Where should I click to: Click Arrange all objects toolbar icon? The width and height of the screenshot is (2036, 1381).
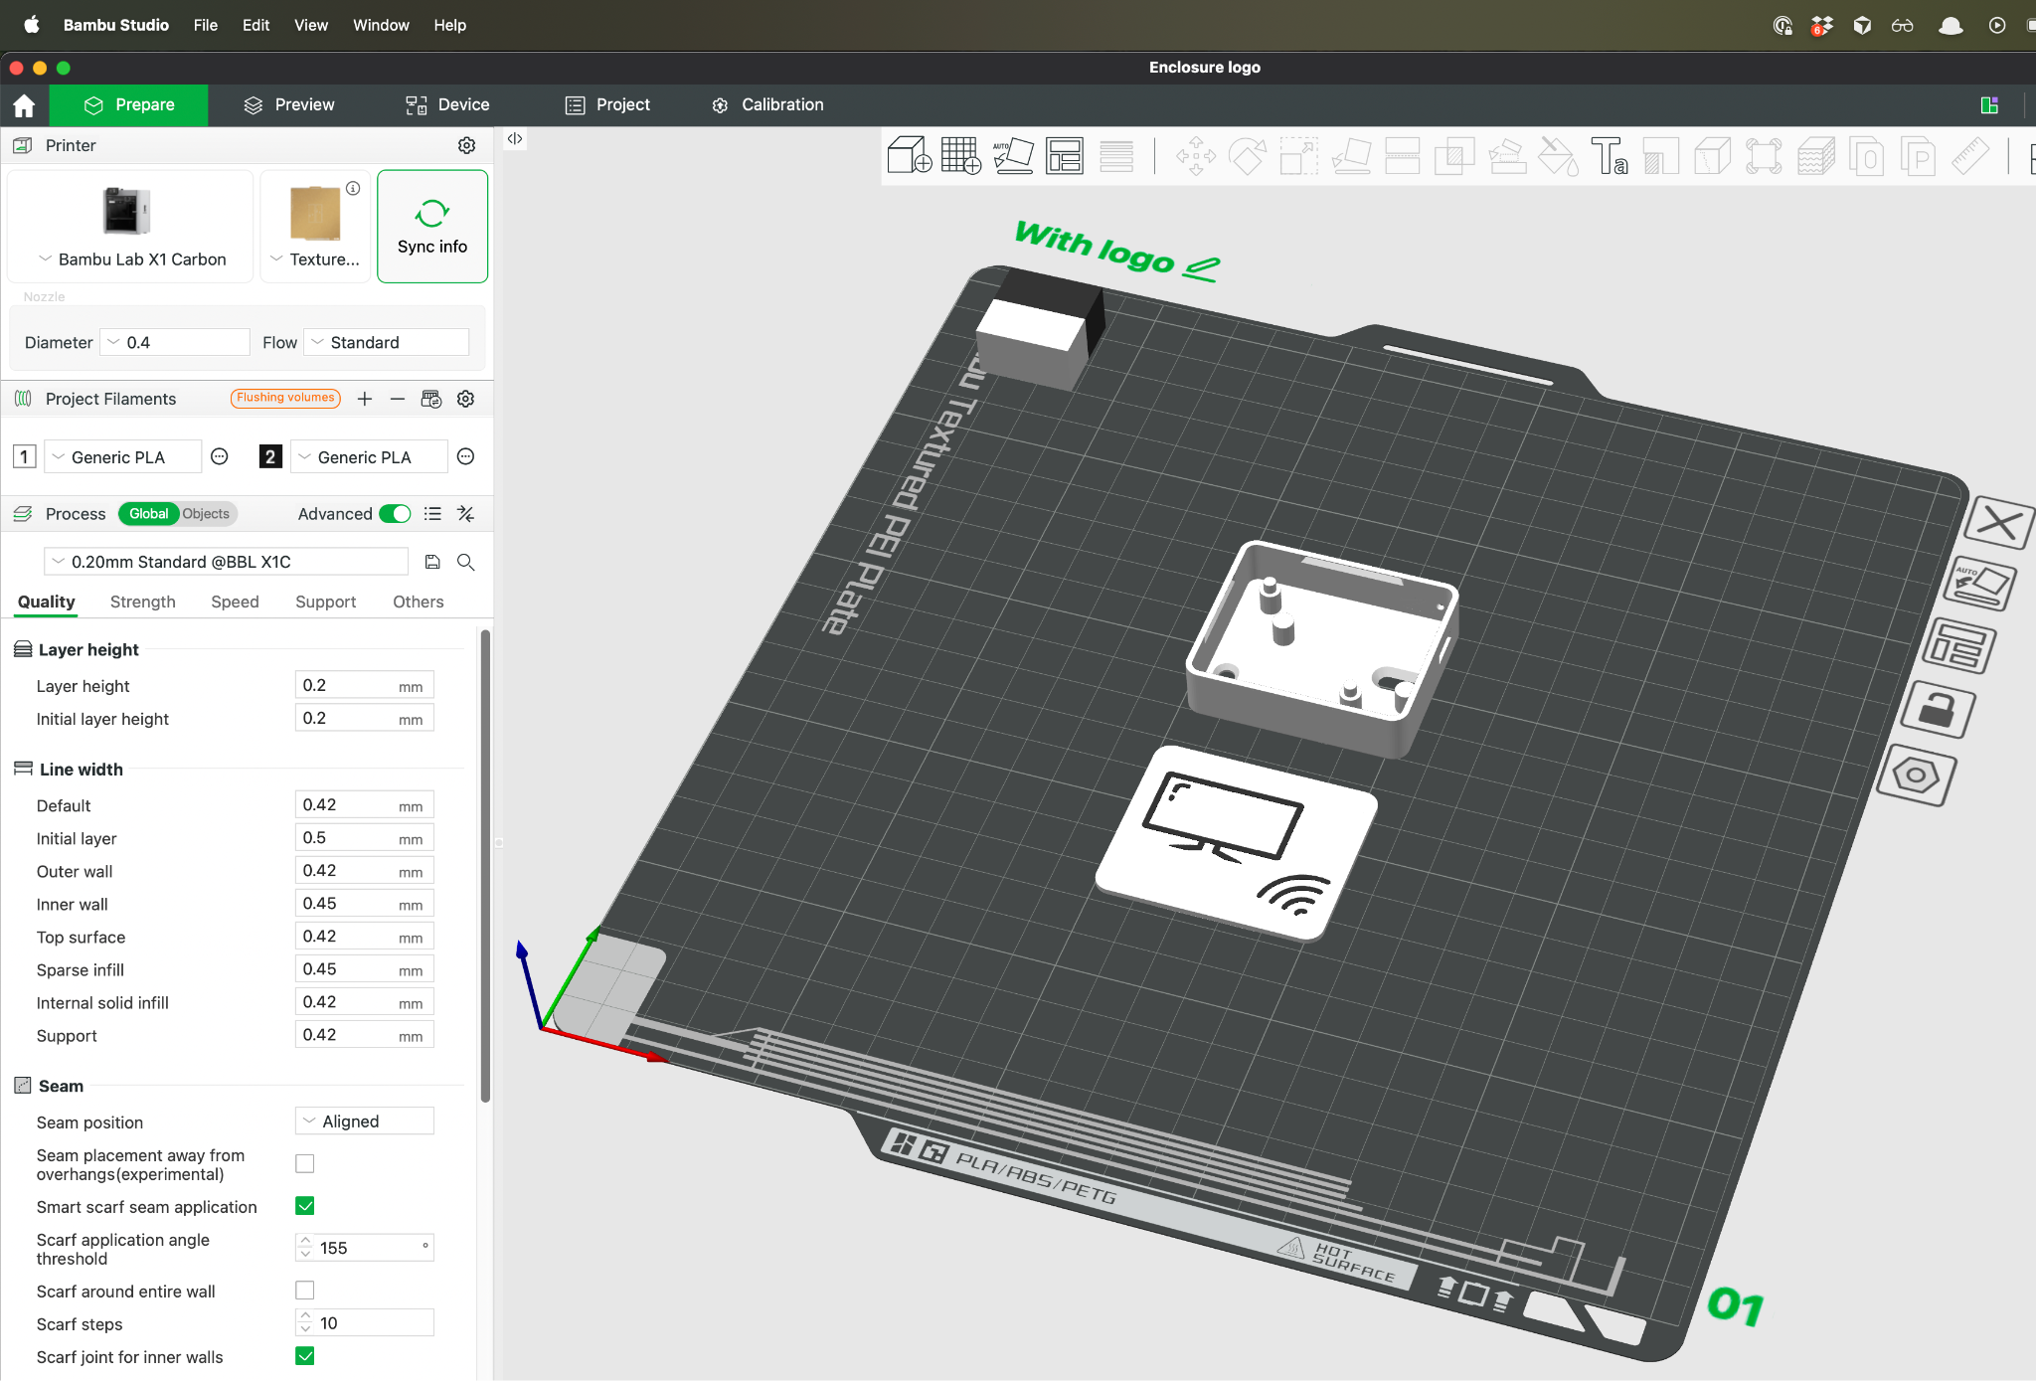1065,156
